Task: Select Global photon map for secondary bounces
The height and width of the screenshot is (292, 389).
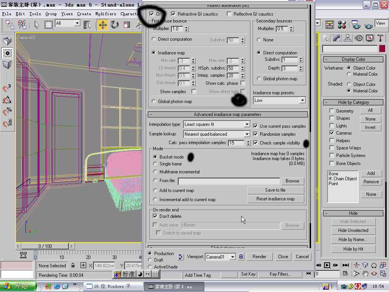Action: coord(259,78)
